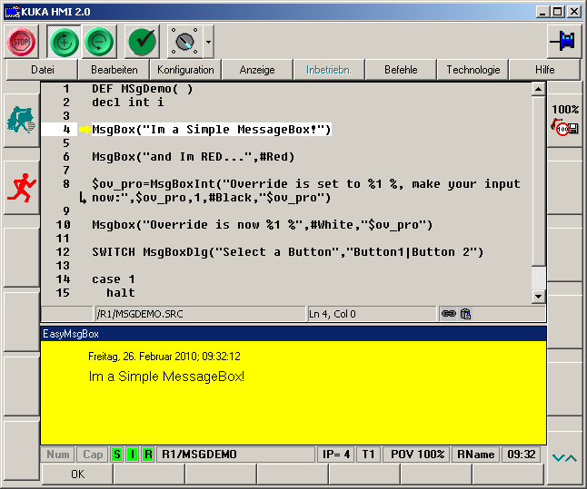Click the 100% override speed icon
Screen dimensions: 587x489
coord(565,120)
